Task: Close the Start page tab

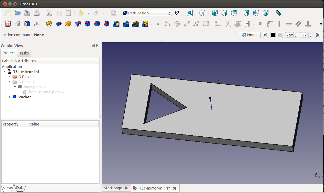Action: [x=126, y=188]
